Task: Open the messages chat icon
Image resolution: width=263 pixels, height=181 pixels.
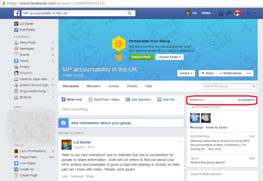Action: pyautogui.click(x=229, y=13)
